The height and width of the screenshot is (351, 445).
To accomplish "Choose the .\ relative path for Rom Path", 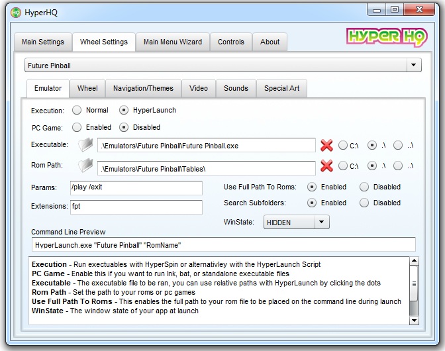I will coord(372,166).
